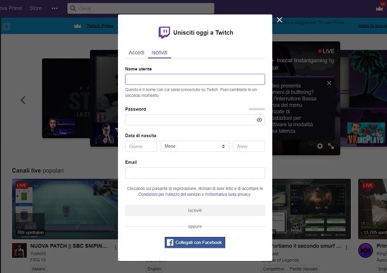The width and height of the screenshot is (387, 273).
Task: Focus the Email input field
Action: point(195,173)
